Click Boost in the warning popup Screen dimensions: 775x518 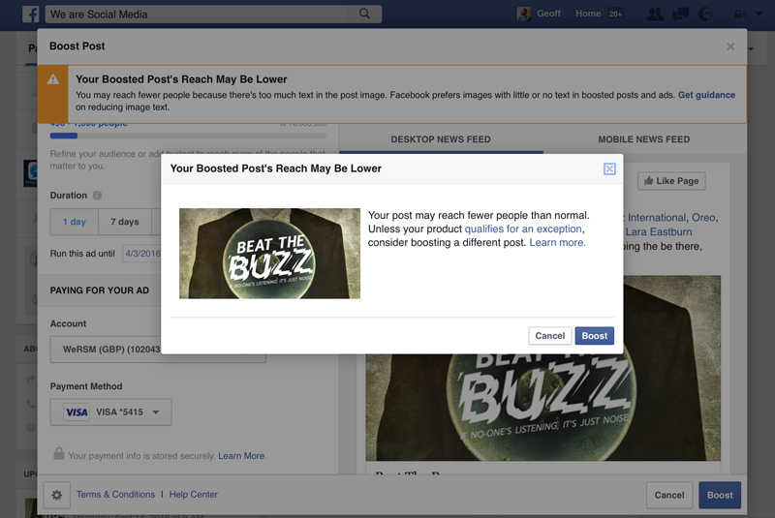pyautogui.click(x=594, y=336)
